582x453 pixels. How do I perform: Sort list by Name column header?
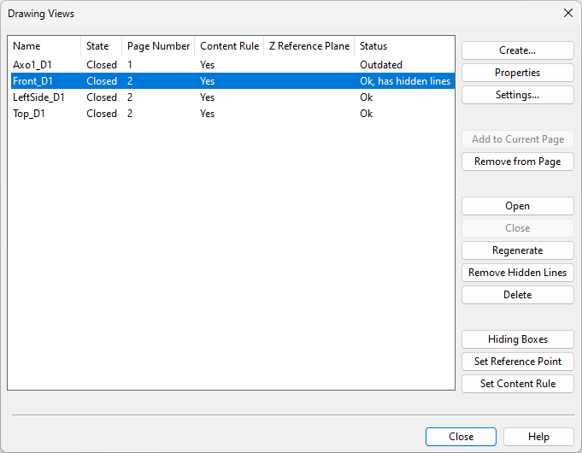pos(44,46)
